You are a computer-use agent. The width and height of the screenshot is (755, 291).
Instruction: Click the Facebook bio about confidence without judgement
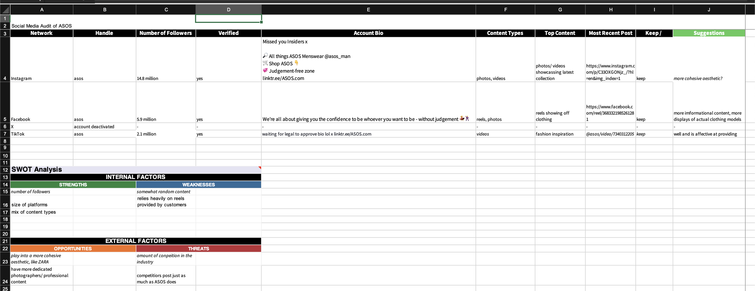coord(368,102)
